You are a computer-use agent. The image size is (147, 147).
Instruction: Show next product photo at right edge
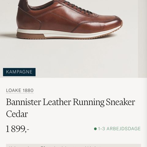(142, 39)
